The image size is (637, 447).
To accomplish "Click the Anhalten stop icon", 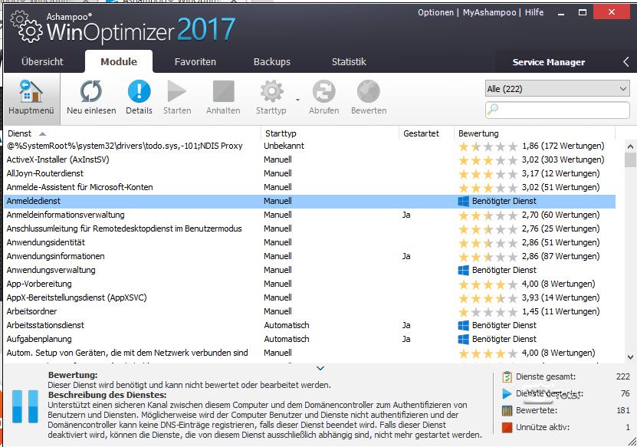I will tap(223, 91).
